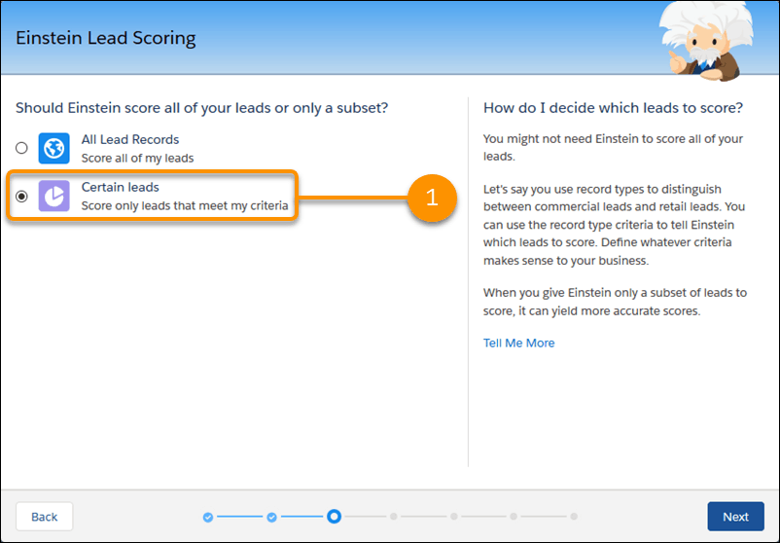Select the All Lead Records radio button
This screenshot has height=543, width=780.
(x=21, y=148)
